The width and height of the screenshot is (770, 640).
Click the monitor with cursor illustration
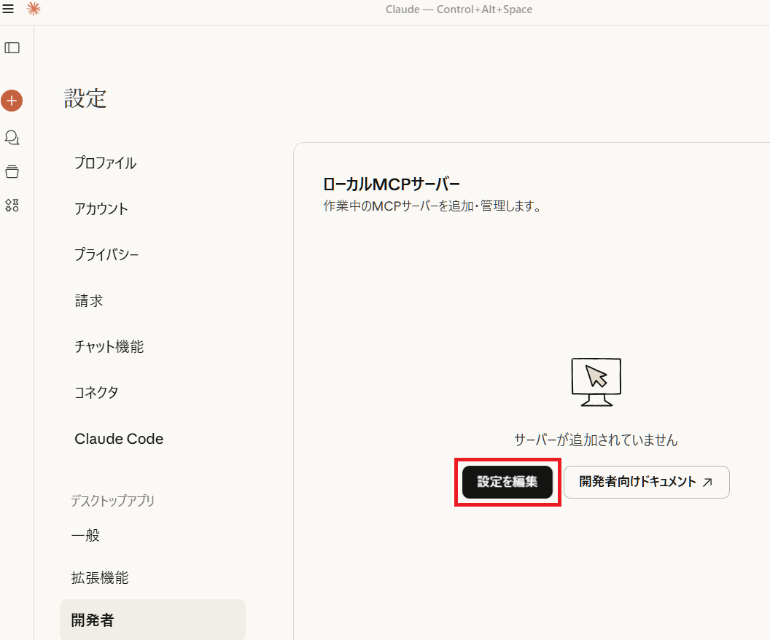coord(596,382)
